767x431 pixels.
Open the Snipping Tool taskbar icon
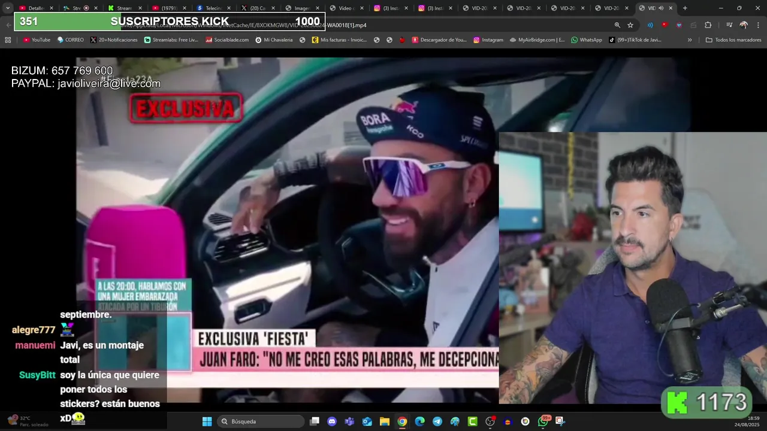560,421
